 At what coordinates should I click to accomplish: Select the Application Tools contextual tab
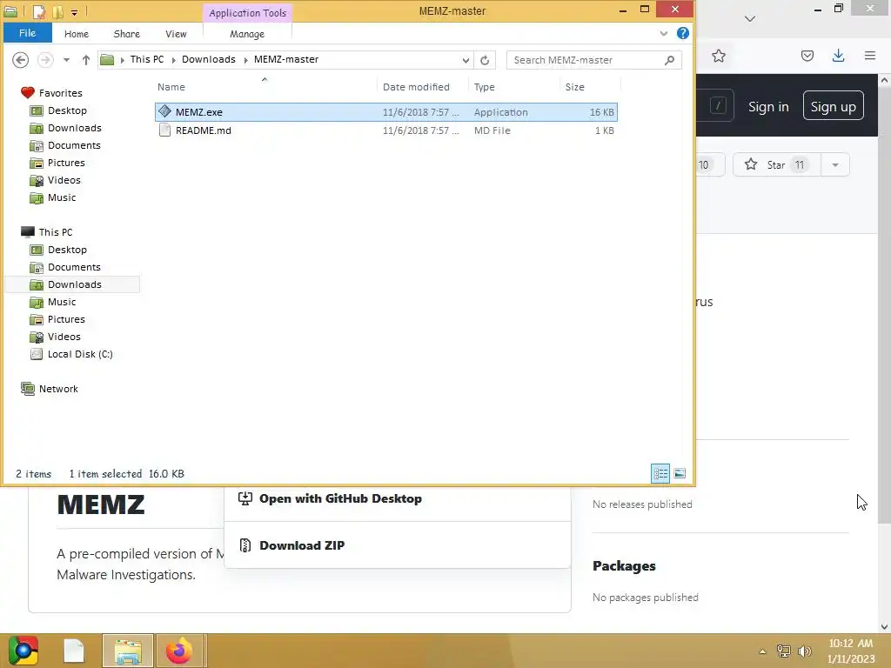coord(247,12)
